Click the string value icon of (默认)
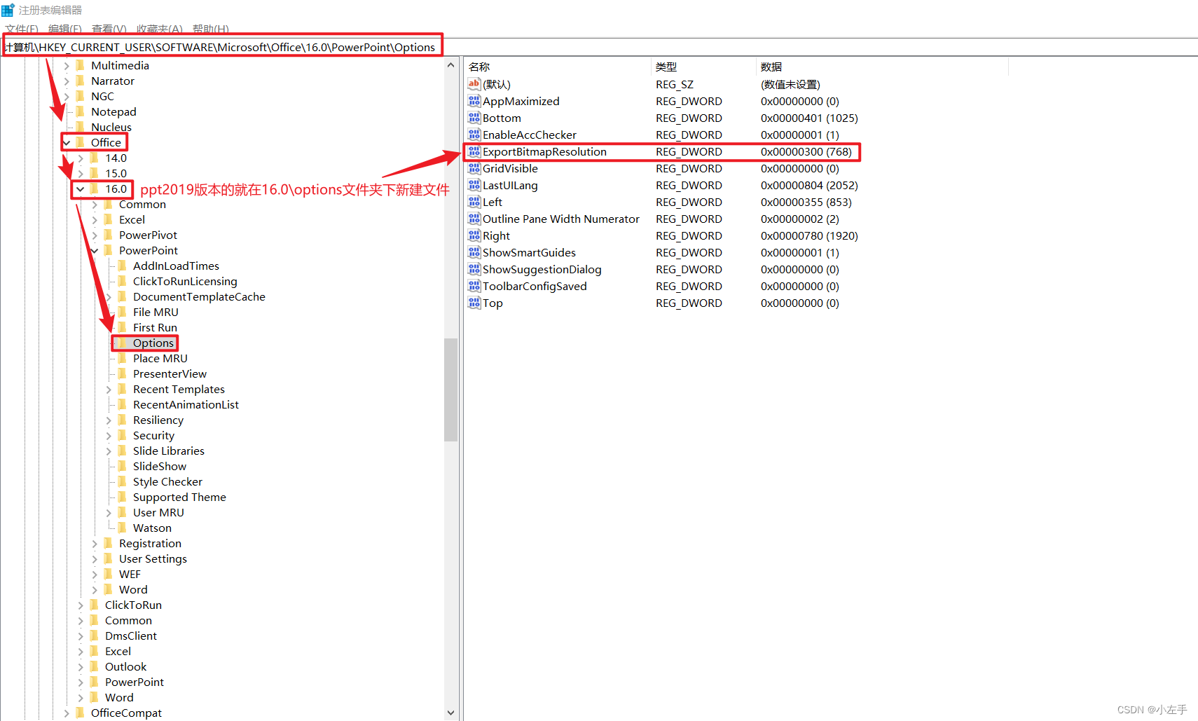1198x721 pixels. tap(474, 84)
